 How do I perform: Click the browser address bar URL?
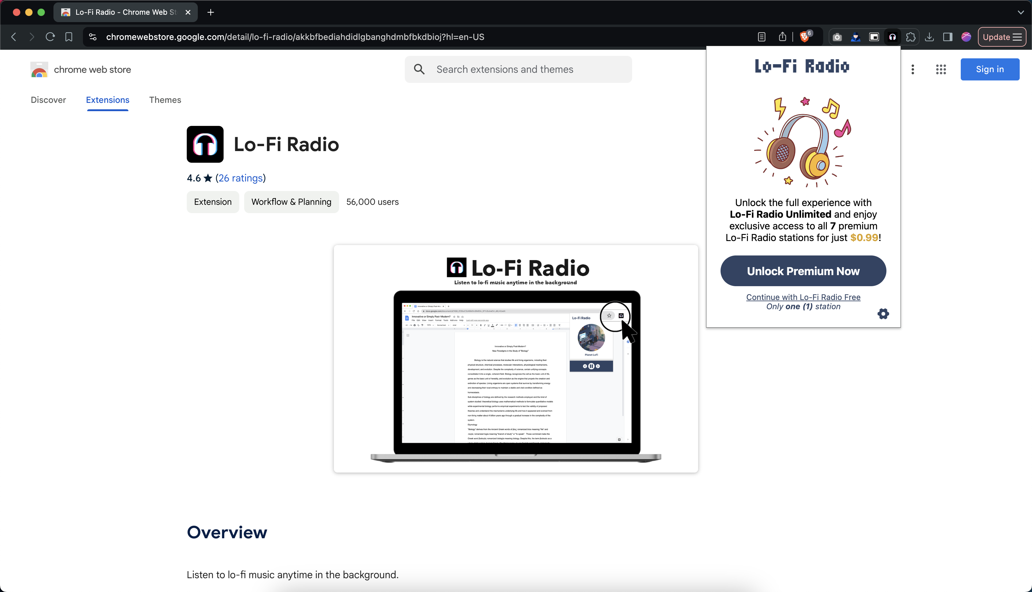[295, 37]
